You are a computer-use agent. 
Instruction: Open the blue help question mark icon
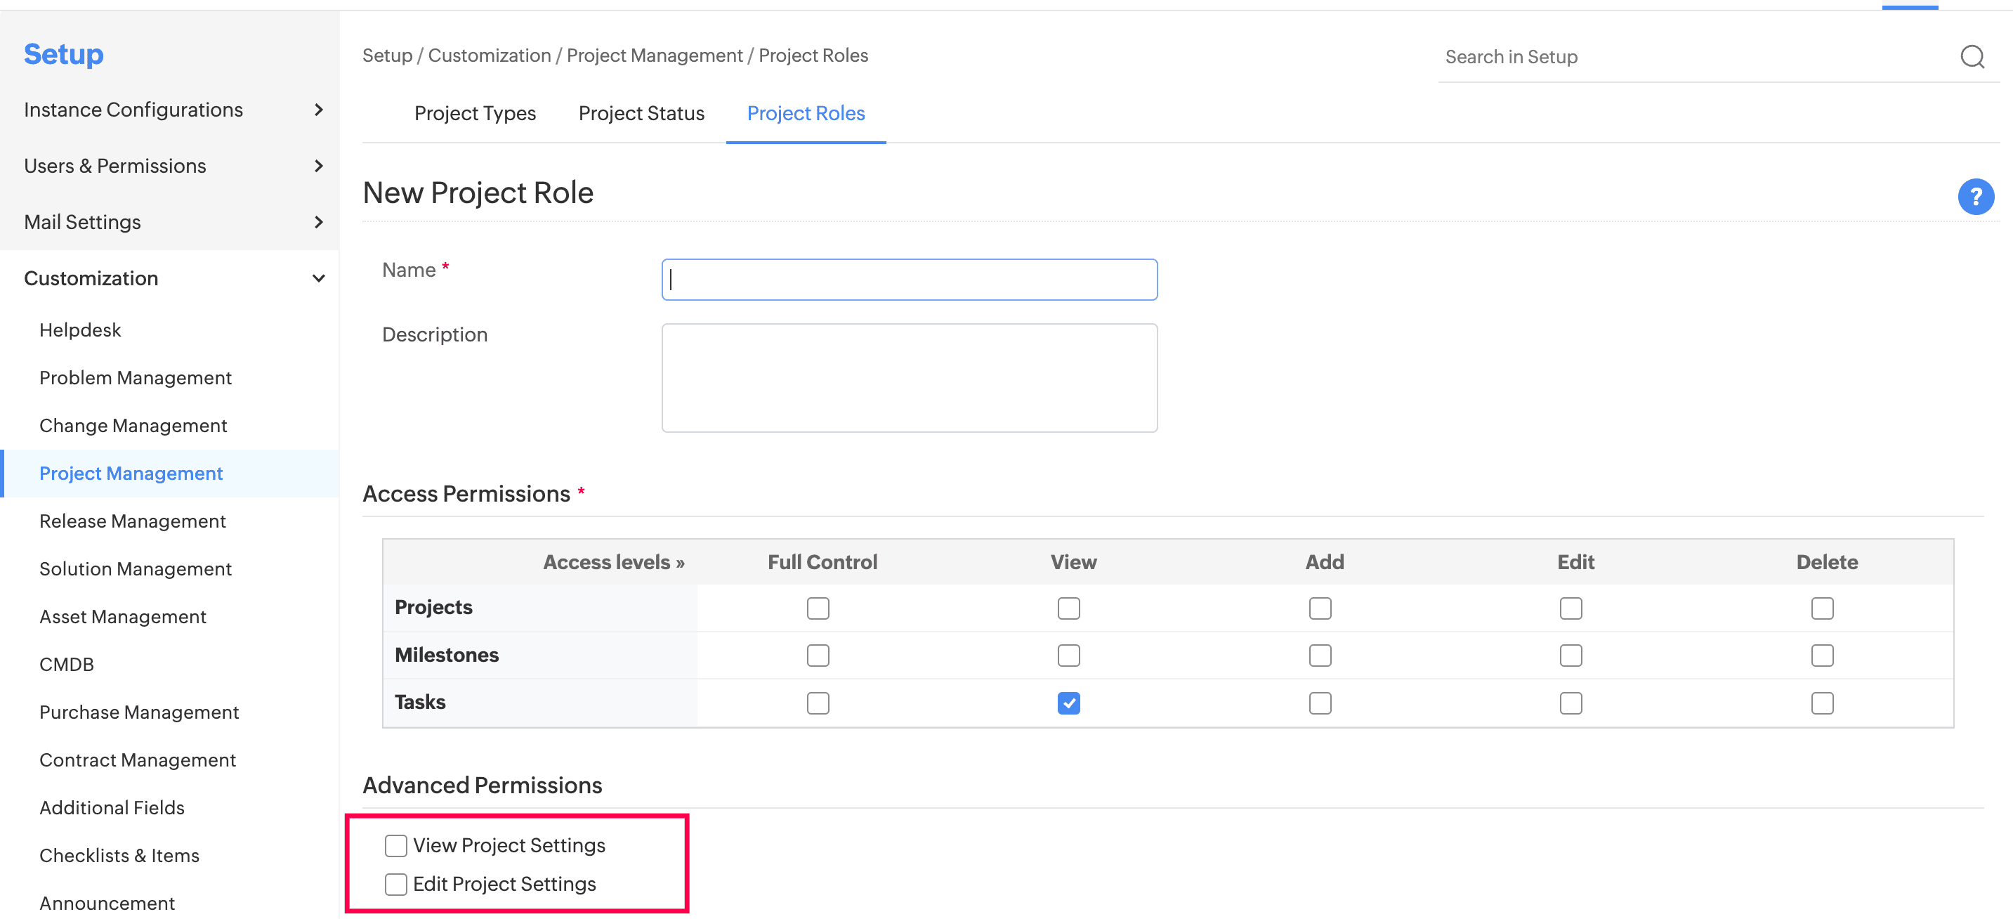(1974, 196)
